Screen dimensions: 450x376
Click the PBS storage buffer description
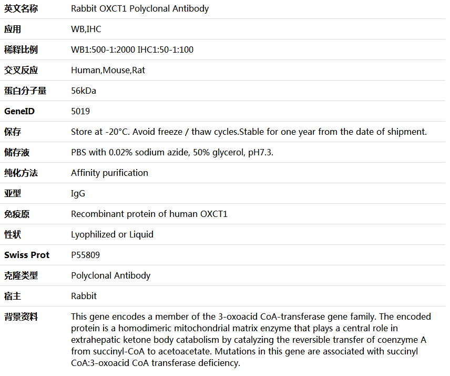(172, 153)
